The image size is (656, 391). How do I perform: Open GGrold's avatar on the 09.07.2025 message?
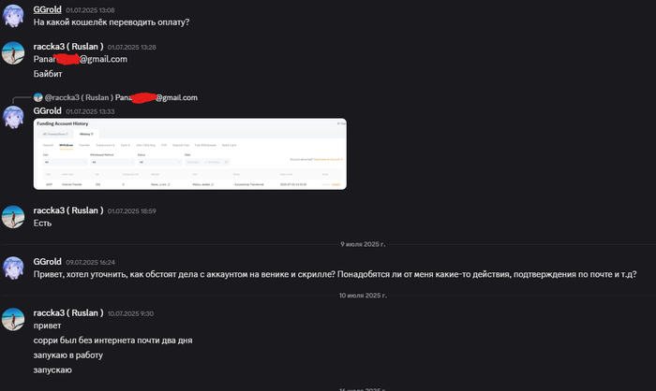point(13,268)
